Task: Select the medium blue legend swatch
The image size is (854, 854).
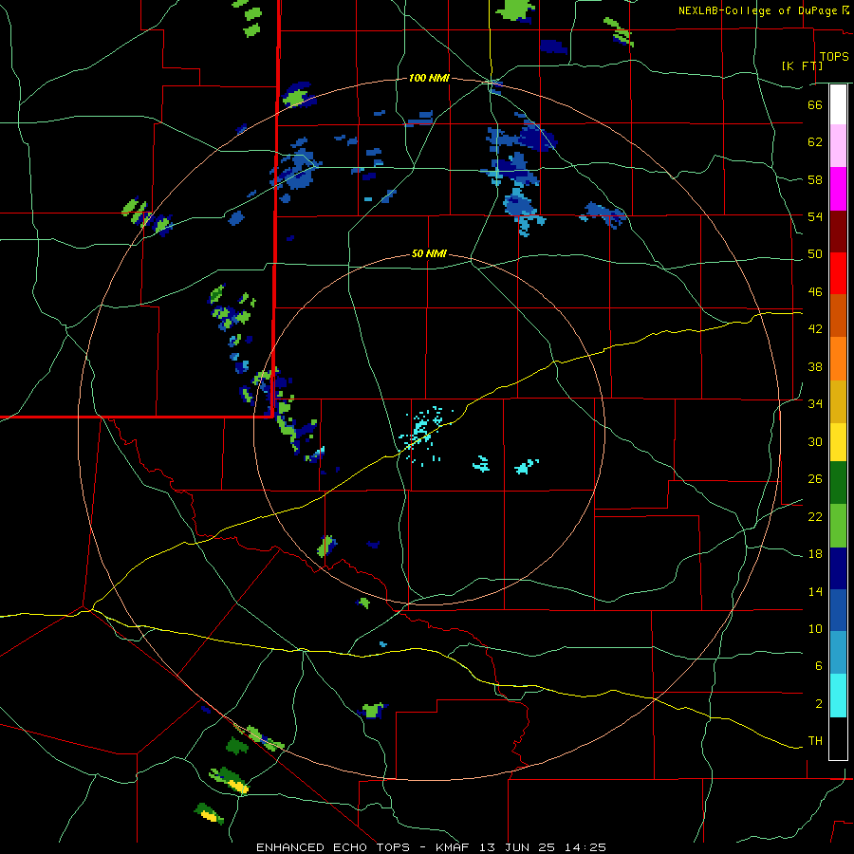Action: click(x=838, y=610)
